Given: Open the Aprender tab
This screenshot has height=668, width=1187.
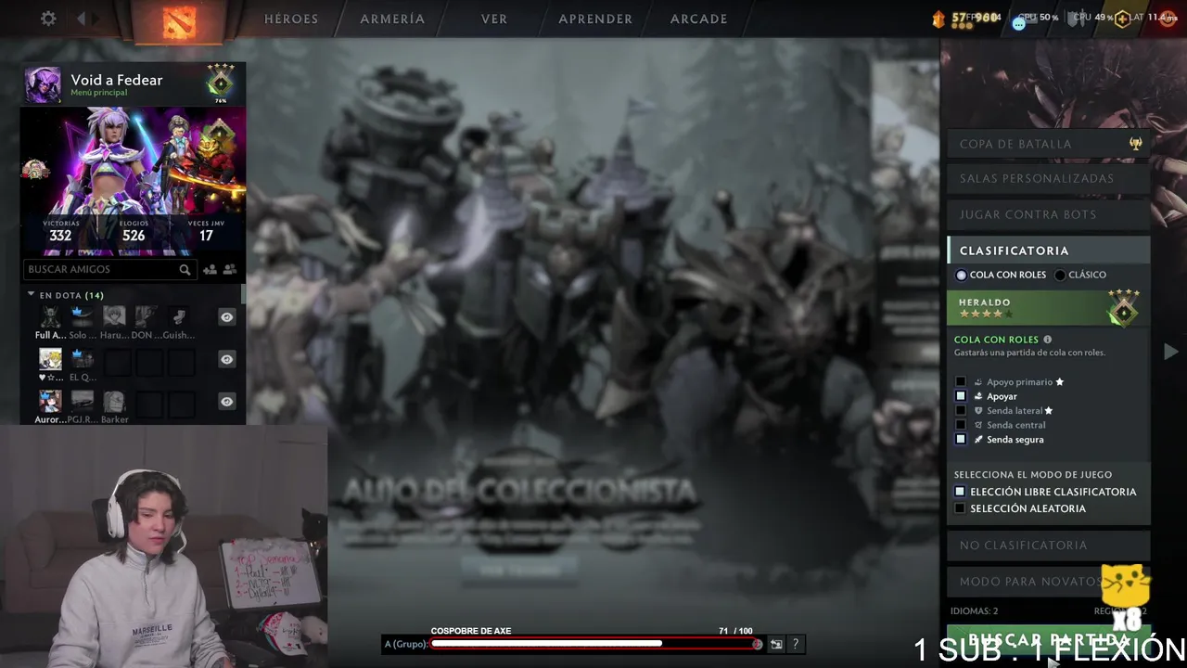Looking at the screenshot, I should (595, 19).
